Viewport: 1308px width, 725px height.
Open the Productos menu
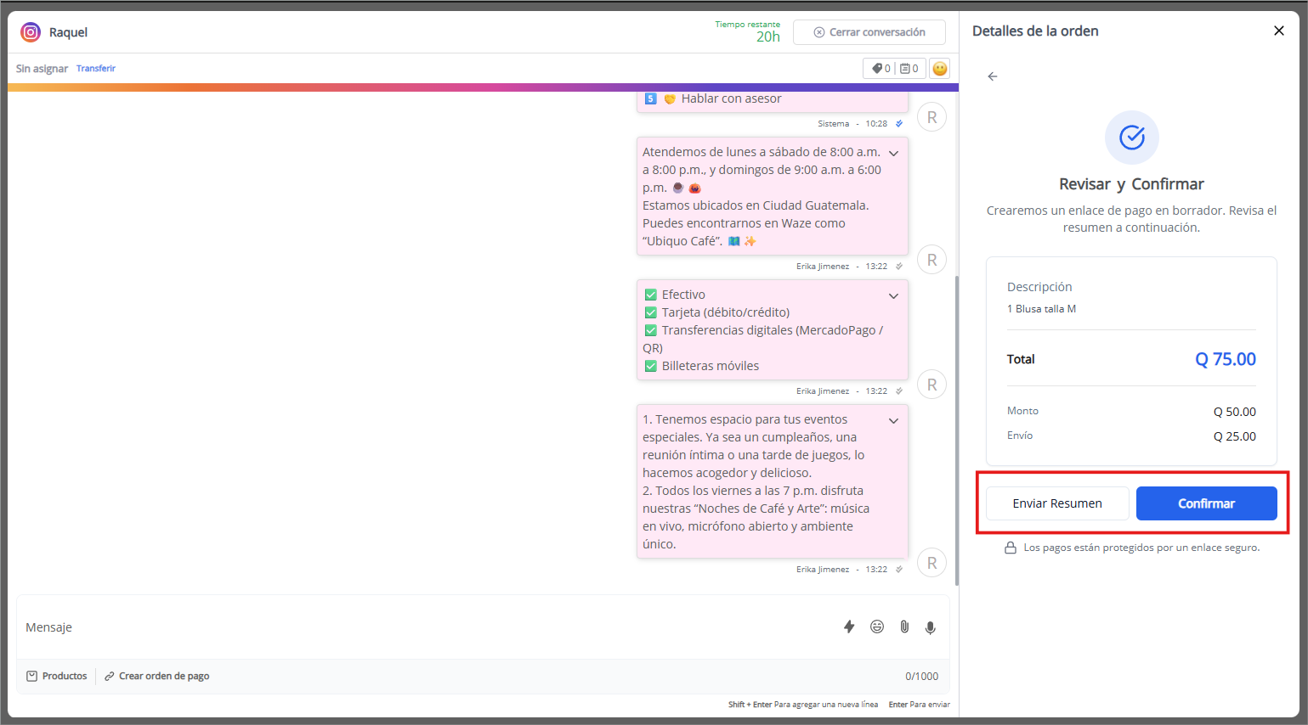pyautogui.click(x=57, y=676)
